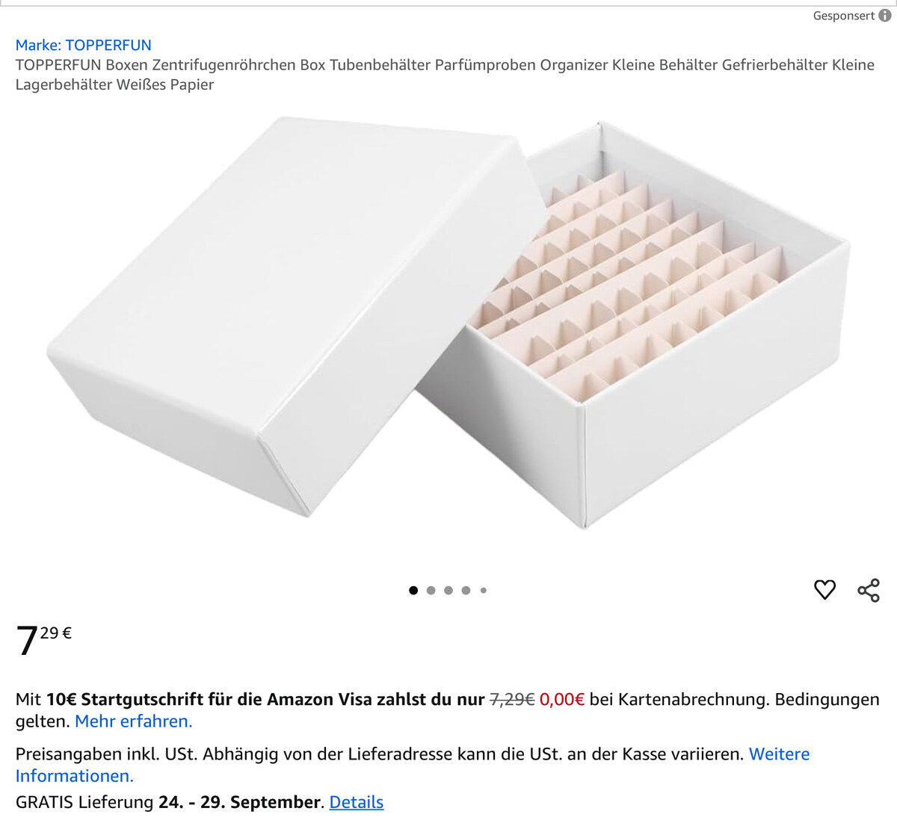Viewport: 897px width, 820px height.
Task: Select the small last carousel dot
Action: coord(484,590)
